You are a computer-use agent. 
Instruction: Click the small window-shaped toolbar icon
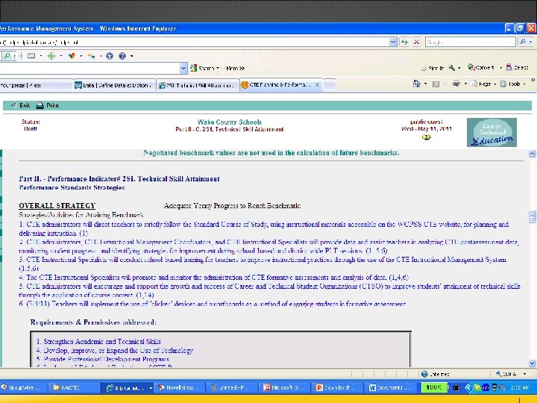tap(31, 56)
